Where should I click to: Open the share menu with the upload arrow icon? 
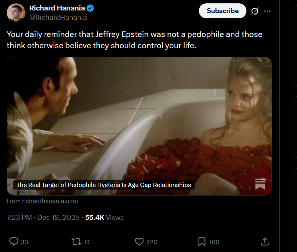(x=264, y=242)
